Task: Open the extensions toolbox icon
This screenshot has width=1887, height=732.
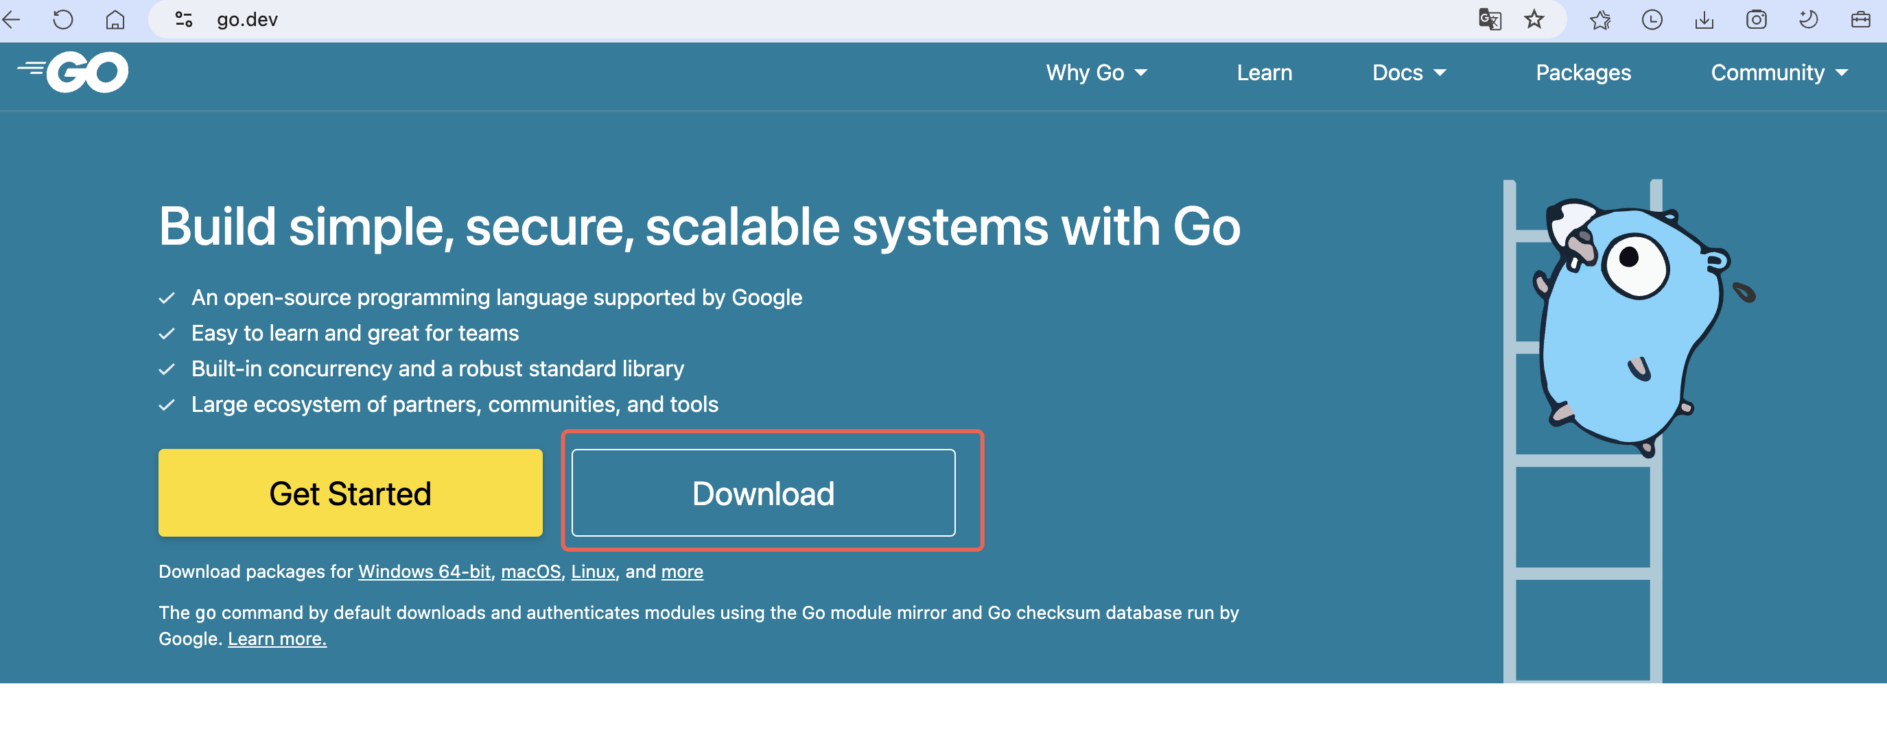Action: tap(1861, 20)
